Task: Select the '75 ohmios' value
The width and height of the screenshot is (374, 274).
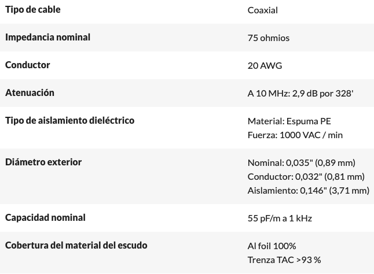Action: click(268, 38)
